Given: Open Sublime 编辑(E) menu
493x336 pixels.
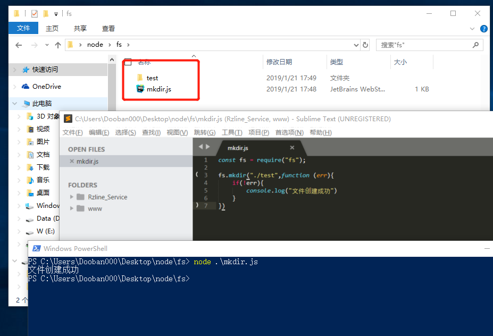Looking at the screenshot, I should [99, 132].
